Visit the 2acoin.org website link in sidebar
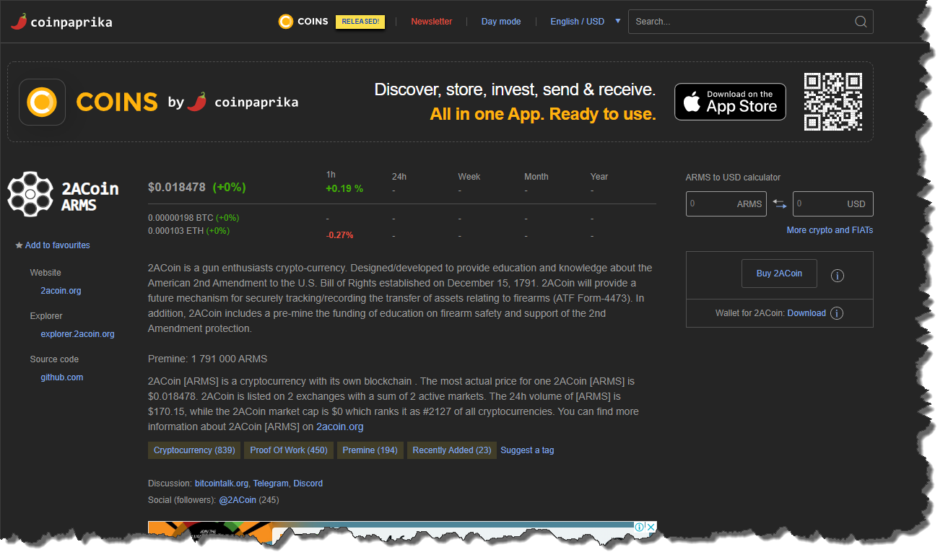This screenshot has width=948, height=560. tap(61, 291)
